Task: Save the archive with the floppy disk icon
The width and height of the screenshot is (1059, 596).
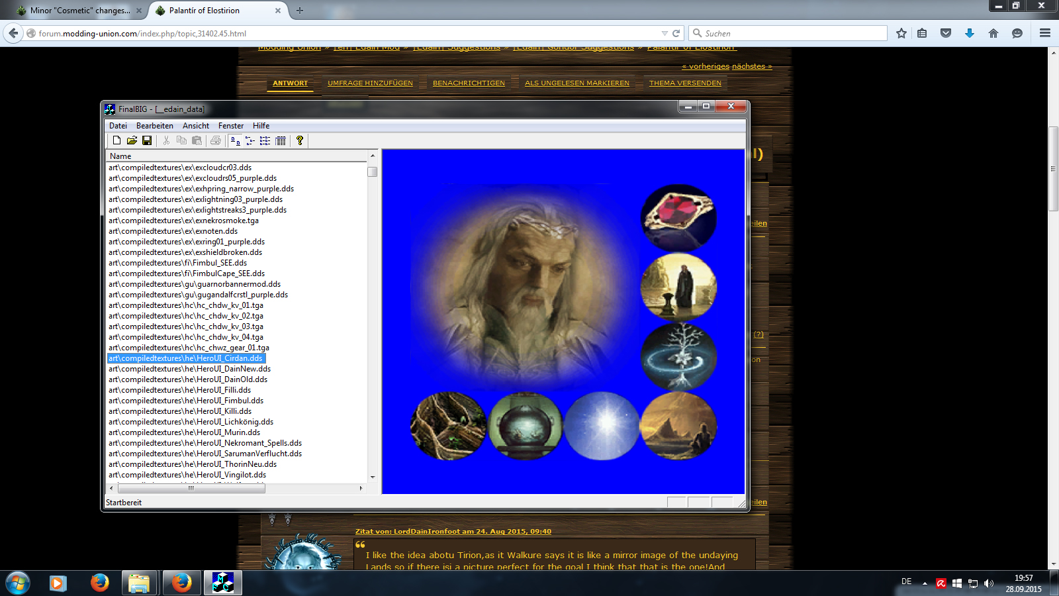Action: point(147,140)
